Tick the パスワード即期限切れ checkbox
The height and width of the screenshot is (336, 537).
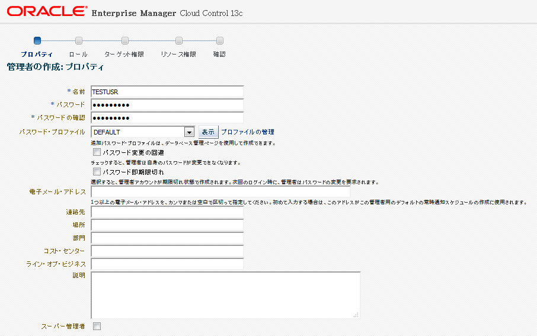97,172
